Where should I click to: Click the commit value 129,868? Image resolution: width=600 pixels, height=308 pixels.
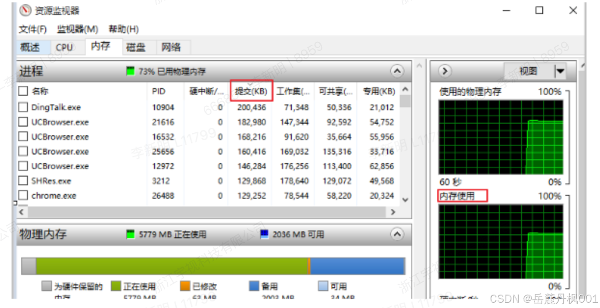(x=251, y=181)
